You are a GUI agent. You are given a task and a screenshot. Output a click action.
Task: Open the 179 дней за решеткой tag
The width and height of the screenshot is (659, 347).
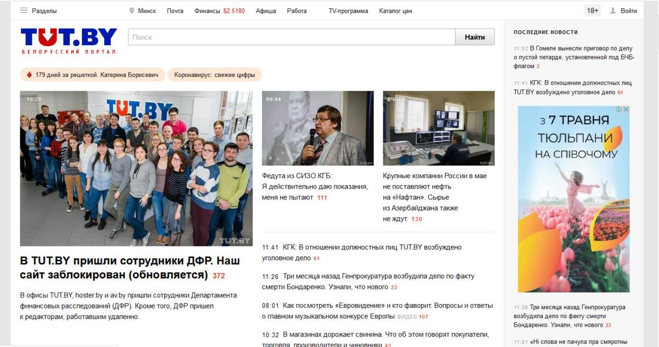coord(92,75)
